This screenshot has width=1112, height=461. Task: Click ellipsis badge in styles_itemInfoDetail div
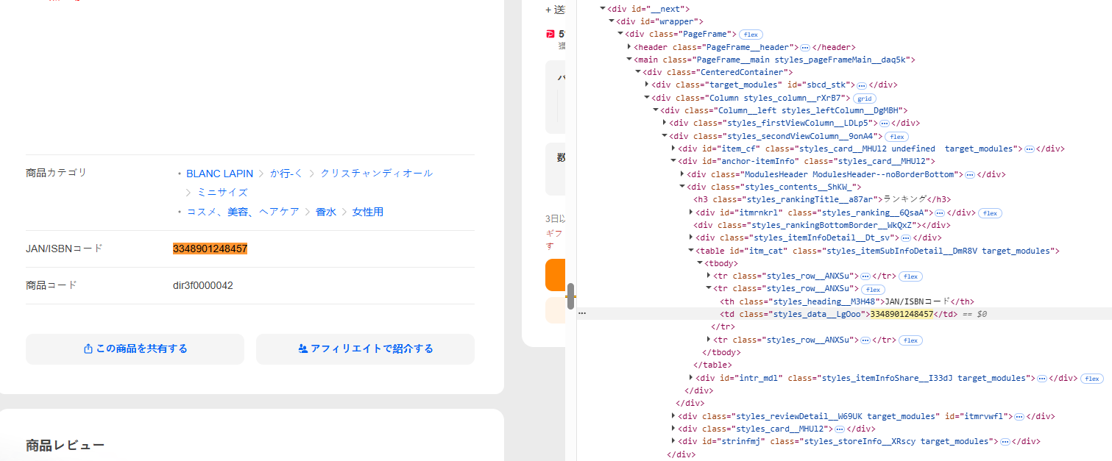point(906,238)
